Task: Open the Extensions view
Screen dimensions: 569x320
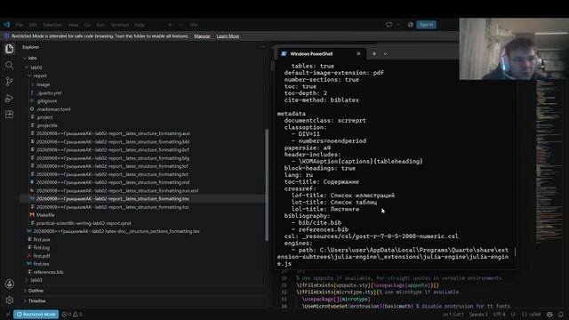Action: tap(10, 115)
